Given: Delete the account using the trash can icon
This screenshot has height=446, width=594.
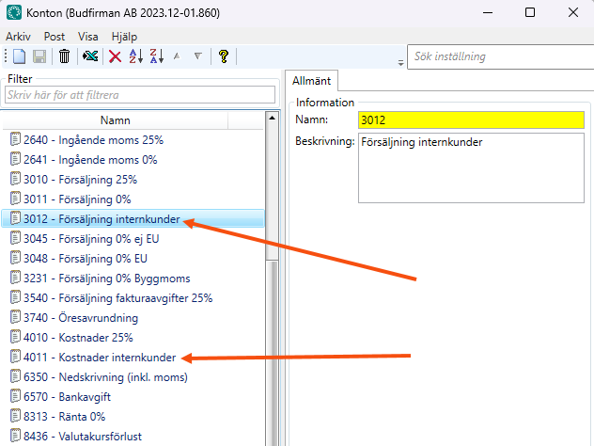Looking at the screenshot, I should [64, 56].
